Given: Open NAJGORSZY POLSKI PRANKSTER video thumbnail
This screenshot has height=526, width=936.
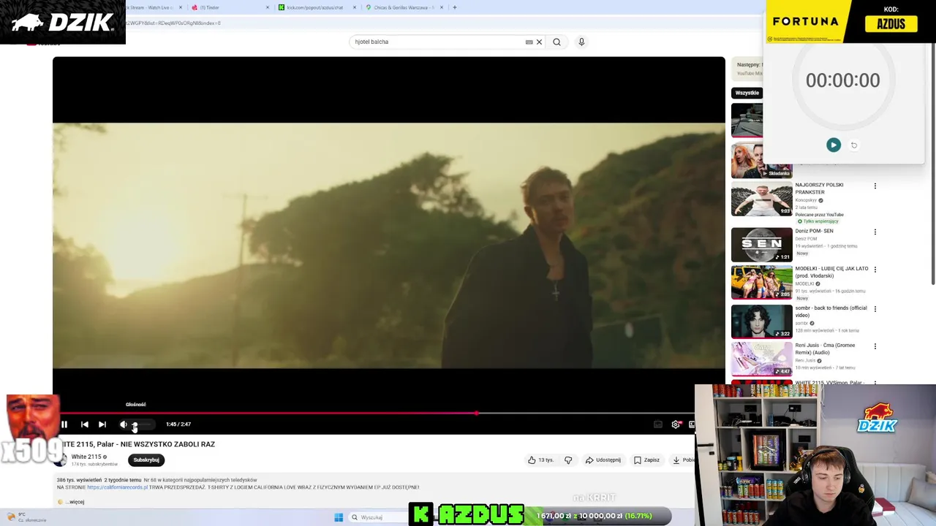Looking at the screenshot, I should click(x=761, y=199).
